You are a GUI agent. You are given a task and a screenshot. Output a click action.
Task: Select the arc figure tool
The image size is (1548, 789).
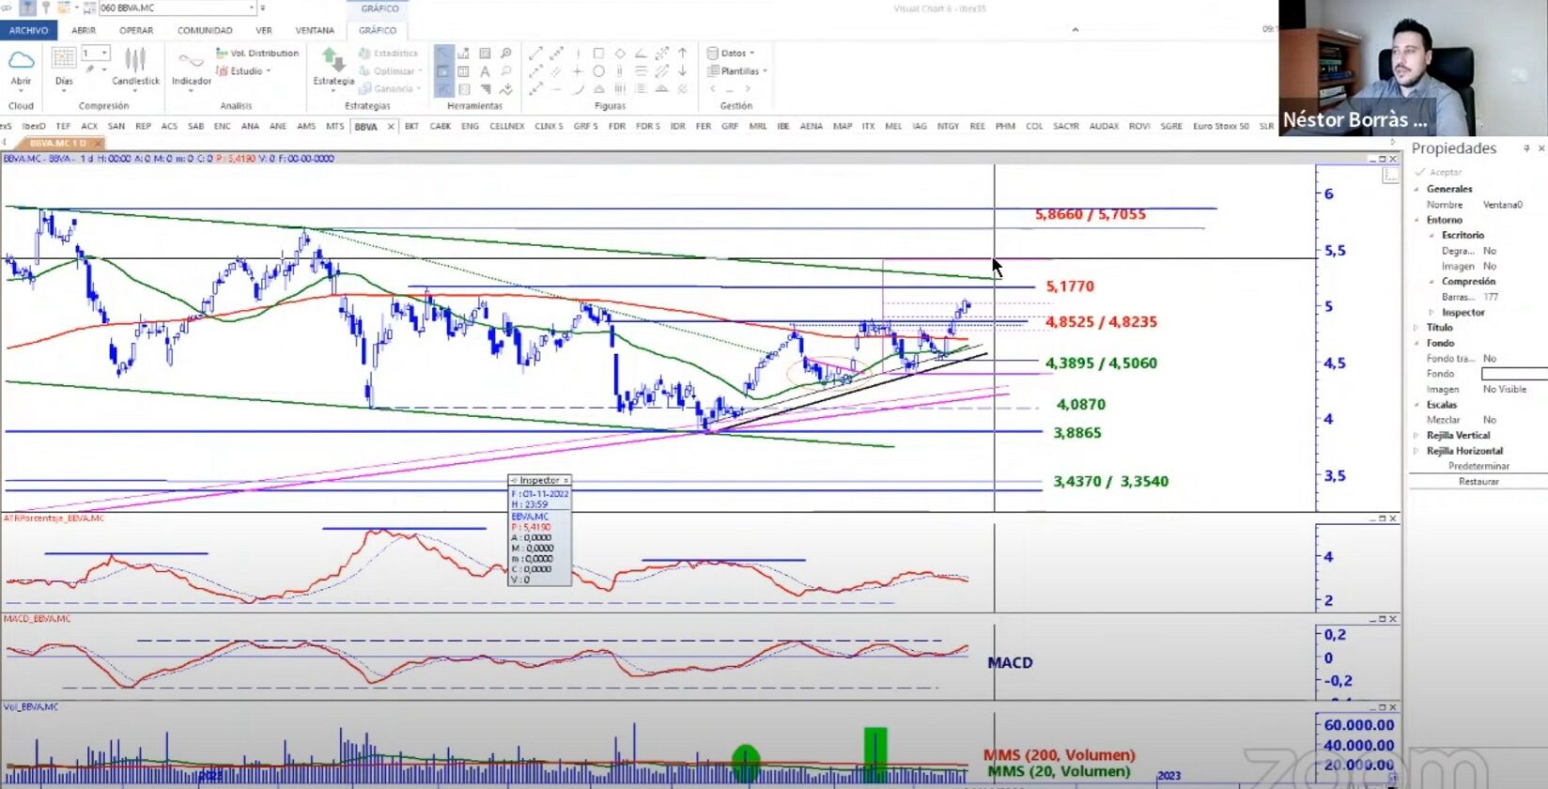(x=578, y=89)
